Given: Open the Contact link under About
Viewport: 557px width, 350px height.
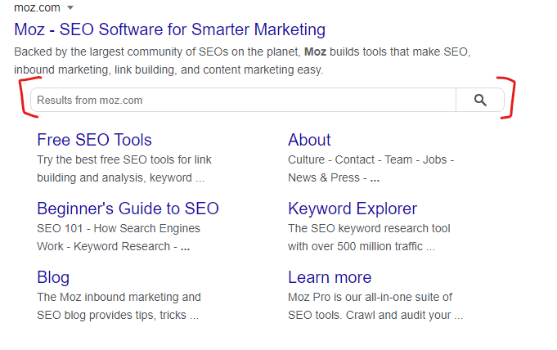Looking at the screenshot, I should [x=354, y=159].
